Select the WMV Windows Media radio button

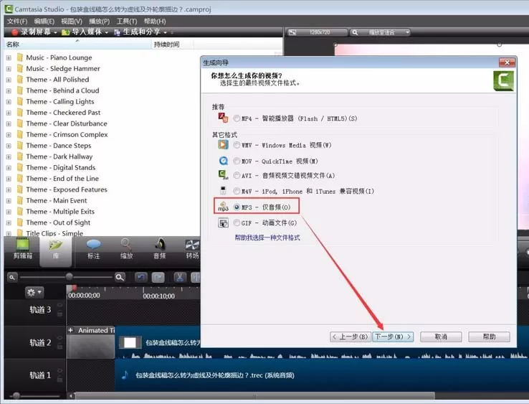[x=237, y=145]
